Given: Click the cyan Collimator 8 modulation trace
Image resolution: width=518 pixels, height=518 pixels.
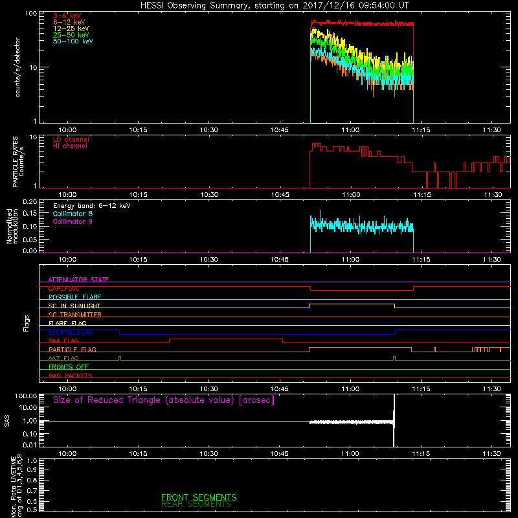Looking at the screenshot, I should 362,226.
